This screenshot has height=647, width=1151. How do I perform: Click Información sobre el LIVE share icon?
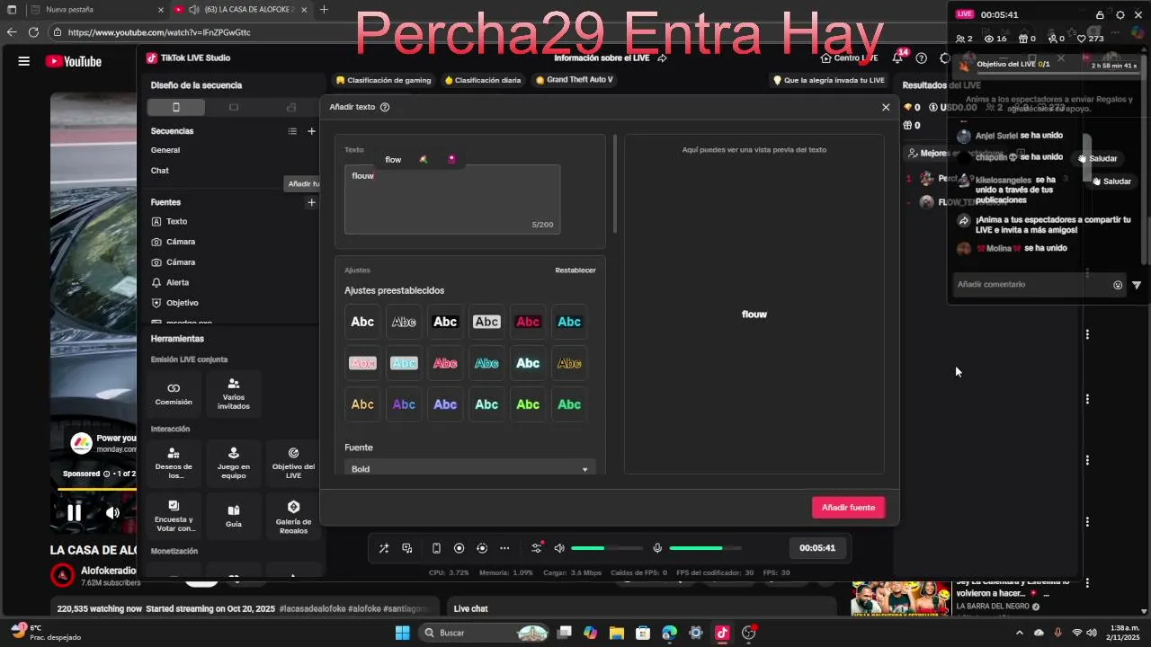663,58
